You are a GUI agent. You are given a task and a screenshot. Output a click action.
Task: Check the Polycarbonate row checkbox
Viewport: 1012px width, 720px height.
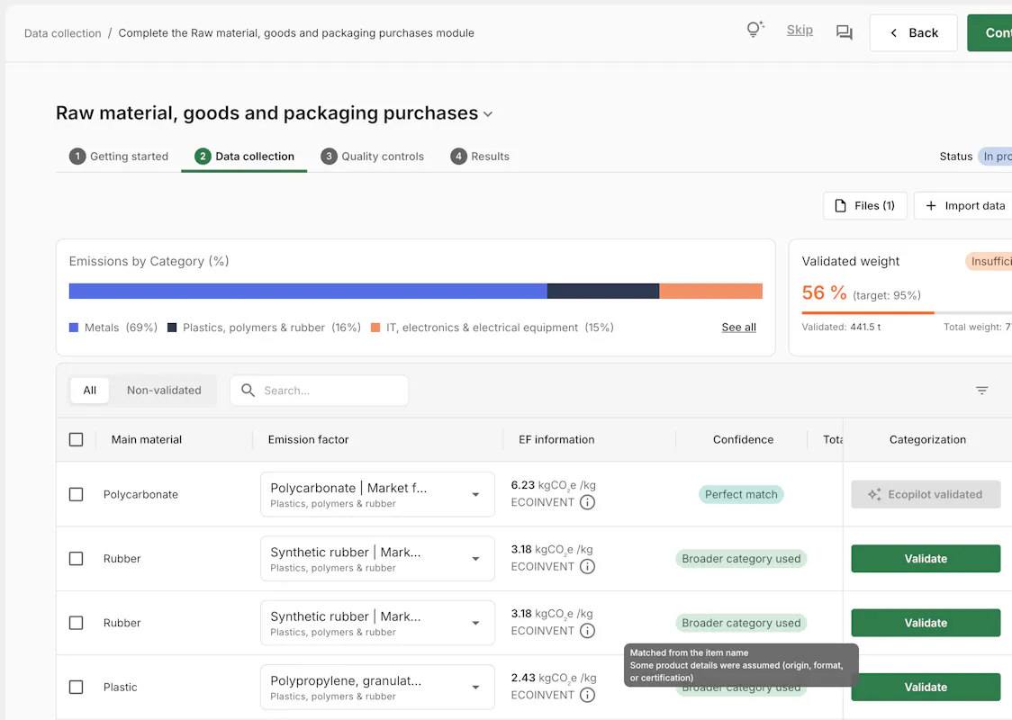[77, 494]
